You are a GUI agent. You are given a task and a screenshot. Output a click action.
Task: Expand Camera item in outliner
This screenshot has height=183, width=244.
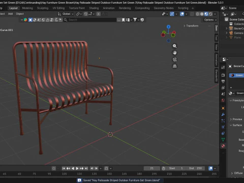227,33
